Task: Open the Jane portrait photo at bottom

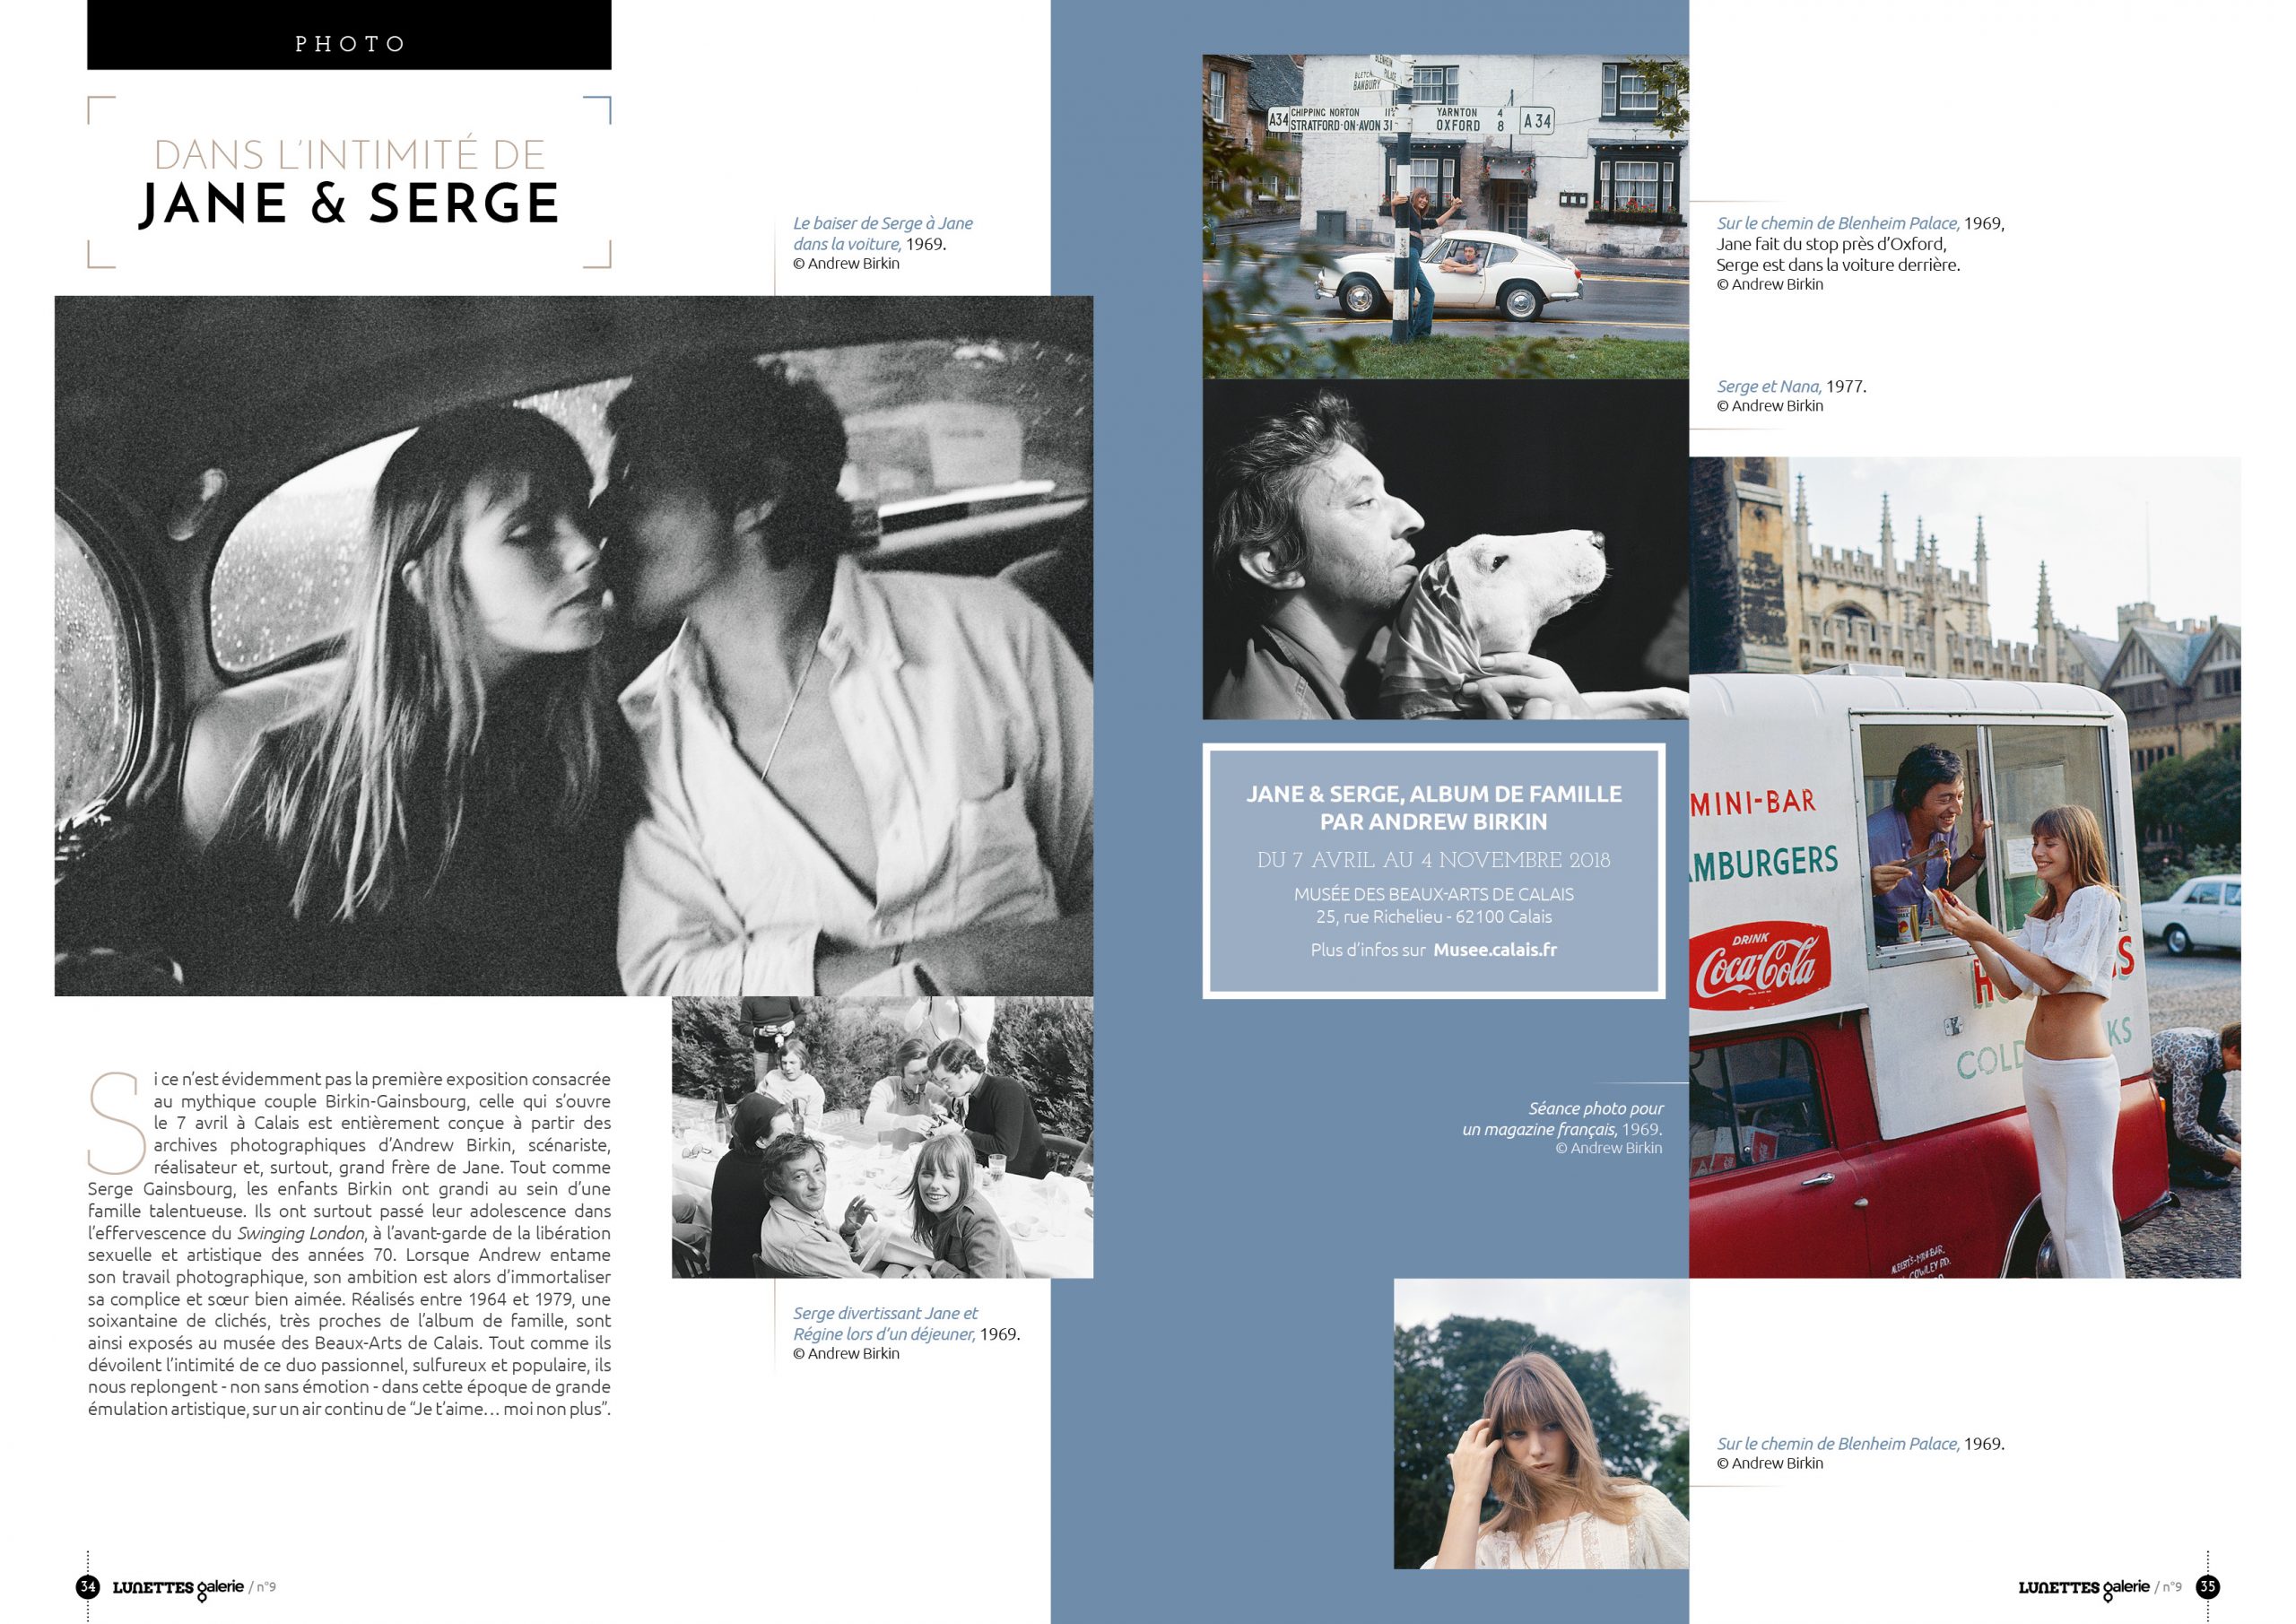Action: (1541, 1423)
